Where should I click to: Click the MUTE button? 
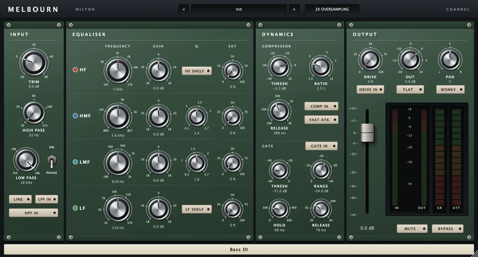coord(412,229)
